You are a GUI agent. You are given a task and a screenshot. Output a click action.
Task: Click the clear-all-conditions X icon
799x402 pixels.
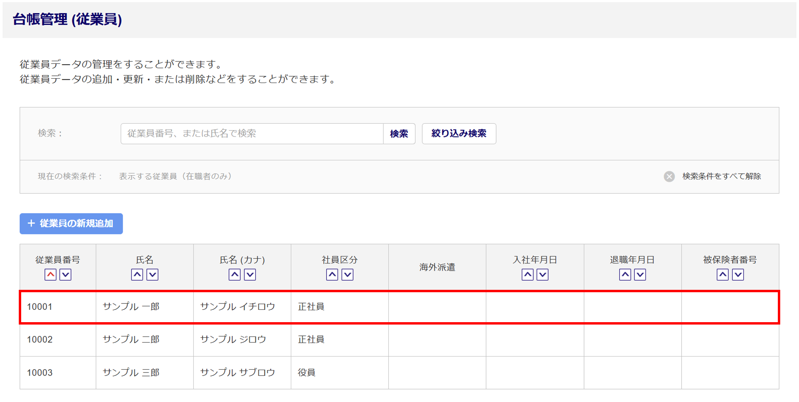coord(669,176)
